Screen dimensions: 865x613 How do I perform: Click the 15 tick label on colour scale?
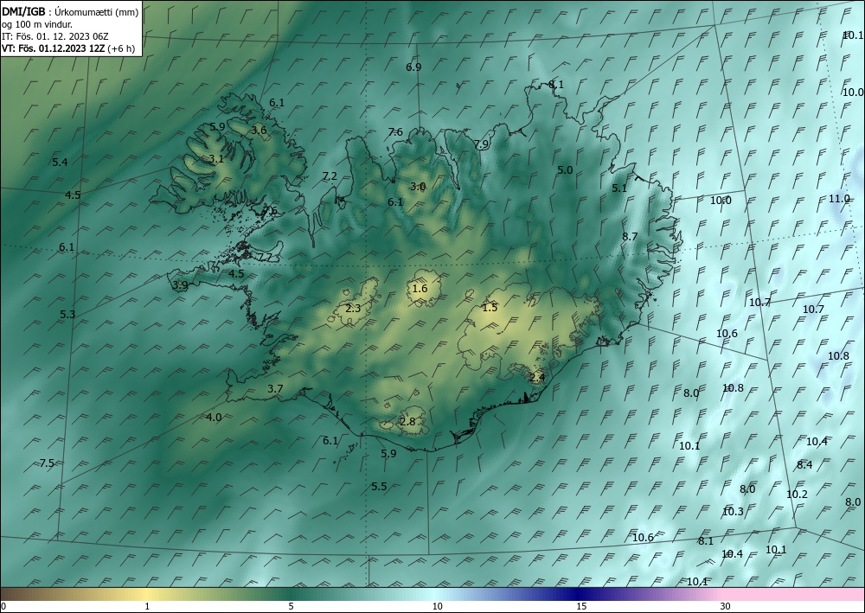(581, 606)
